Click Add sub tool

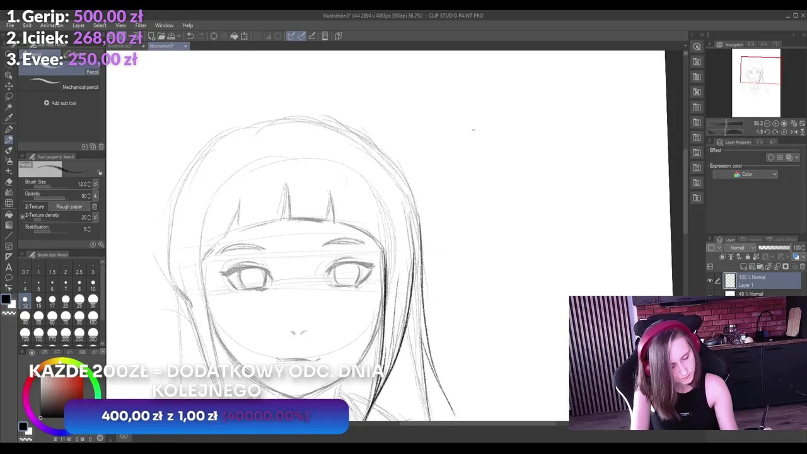[x=61, y=103]
